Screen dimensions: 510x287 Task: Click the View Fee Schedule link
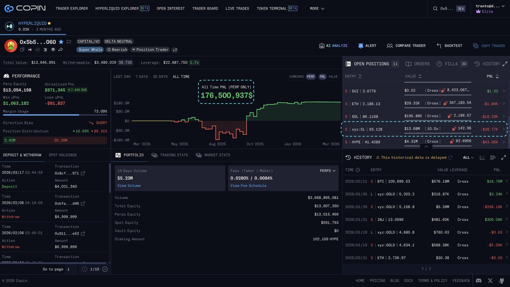coord(249,186)
